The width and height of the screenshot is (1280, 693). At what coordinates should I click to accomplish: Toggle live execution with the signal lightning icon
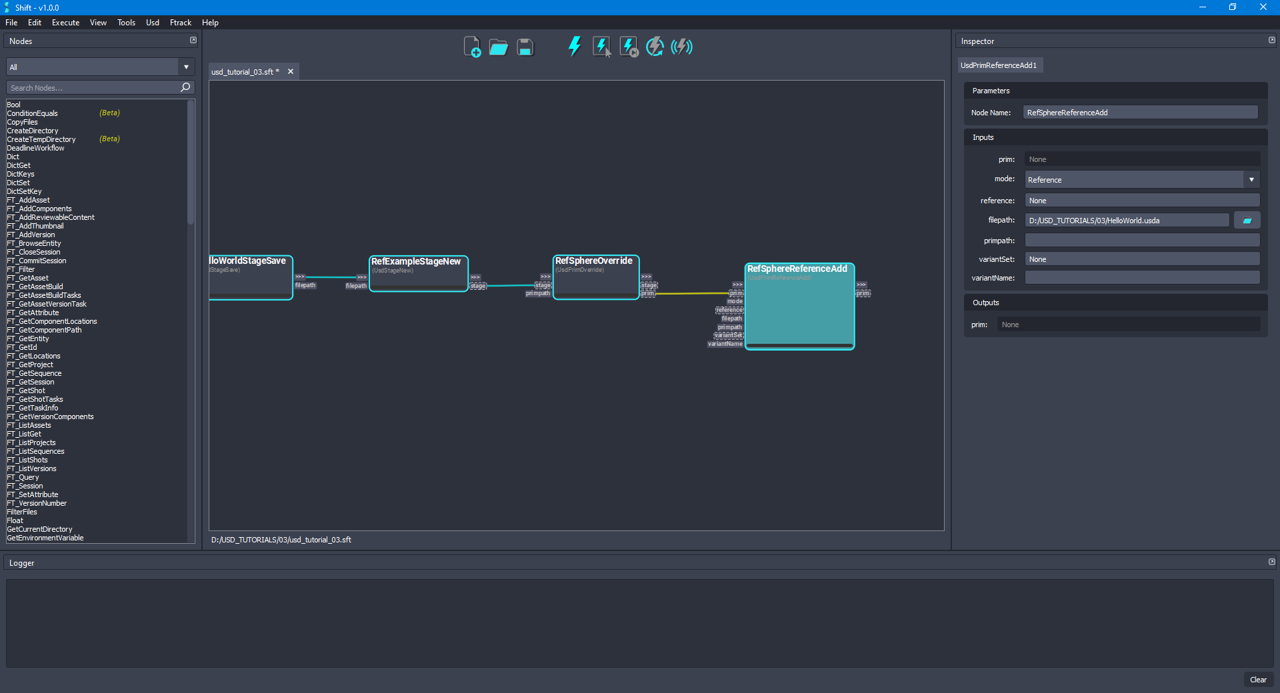tap(681, 46)
